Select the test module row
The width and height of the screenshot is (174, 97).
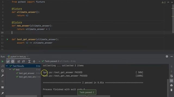click(23, 70)
